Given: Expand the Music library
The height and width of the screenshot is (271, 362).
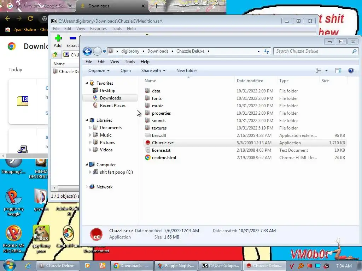Looking at the screenshot, I should [90, 135].
